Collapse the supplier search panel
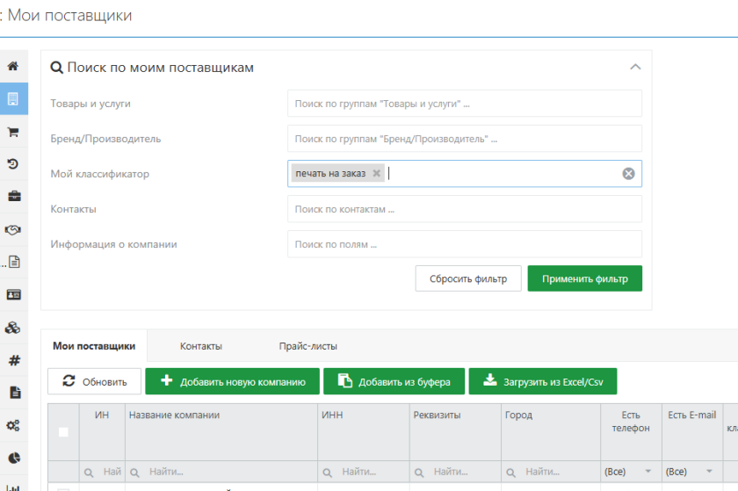The width and height of the screenshot is (738, 491). pos(635,68)
